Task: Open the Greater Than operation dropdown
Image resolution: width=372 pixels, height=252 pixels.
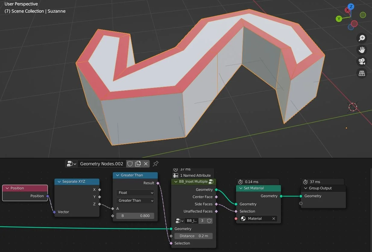Action: (x=135, y=200)
